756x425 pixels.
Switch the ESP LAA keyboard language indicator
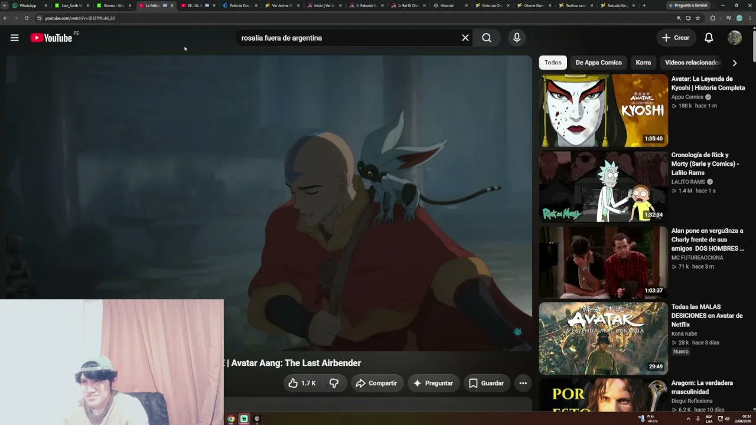pos(709,419)
